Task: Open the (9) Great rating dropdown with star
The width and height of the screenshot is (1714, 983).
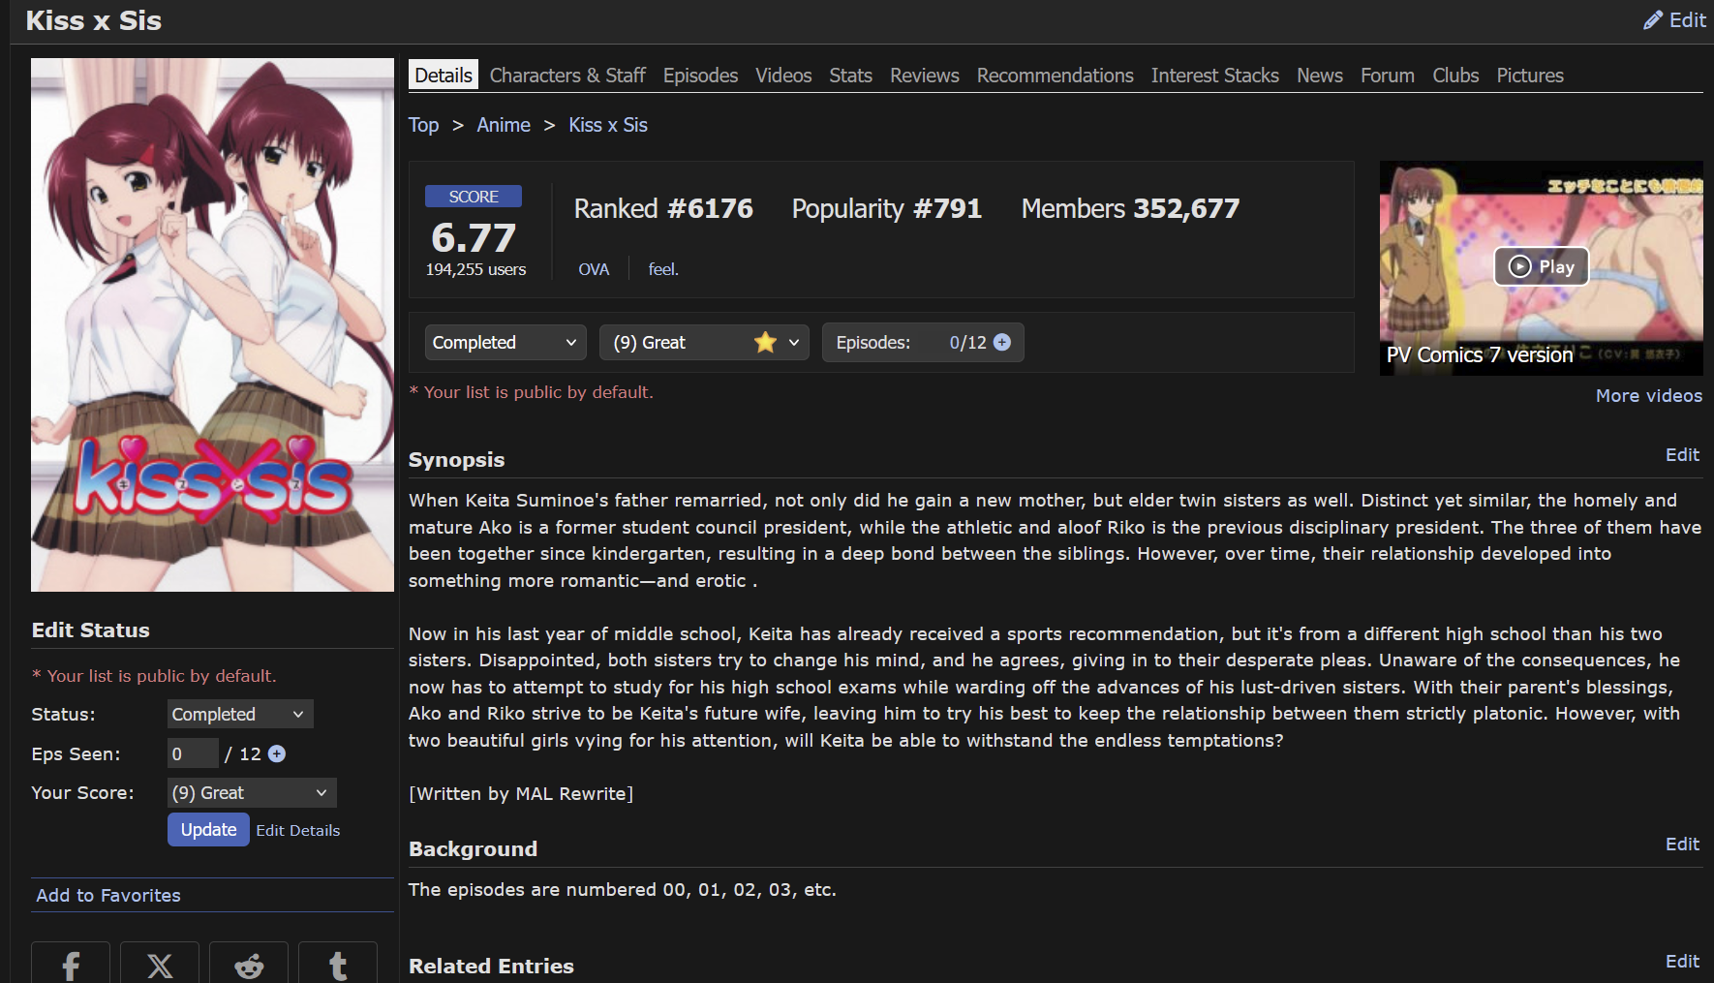Action: 704,342
